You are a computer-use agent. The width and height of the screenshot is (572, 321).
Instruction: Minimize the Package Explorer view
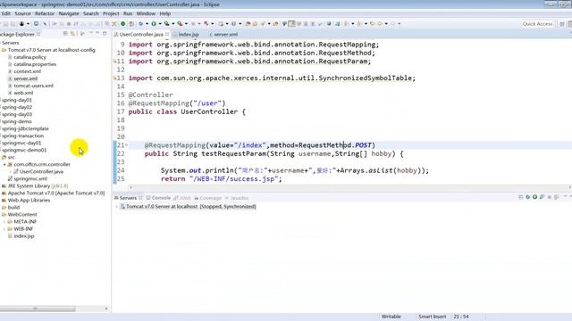[97, 34]
